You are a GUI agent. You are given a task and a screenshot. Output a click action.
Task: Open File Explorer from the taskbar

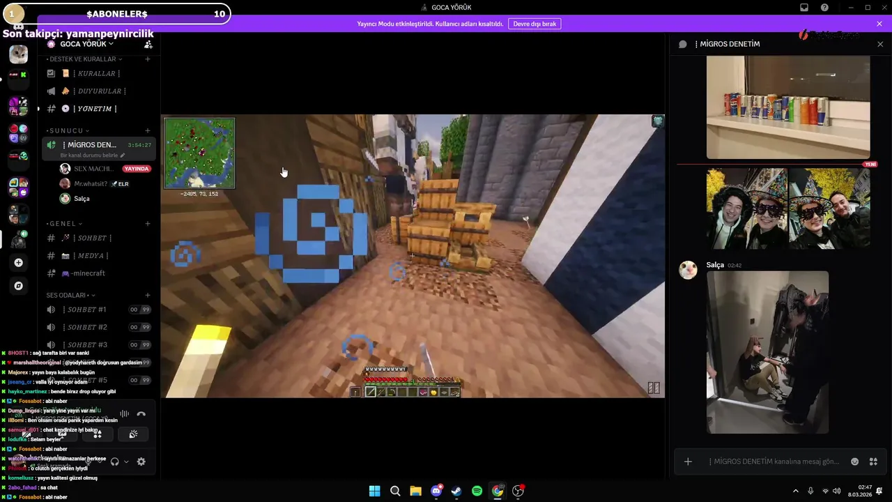tap(415, 491)
